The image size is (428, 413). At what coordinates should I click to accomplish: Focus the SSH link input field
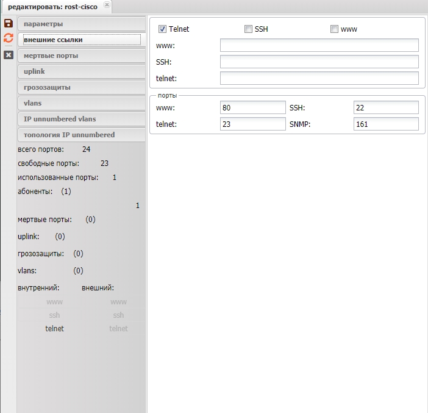click(319, 62)
